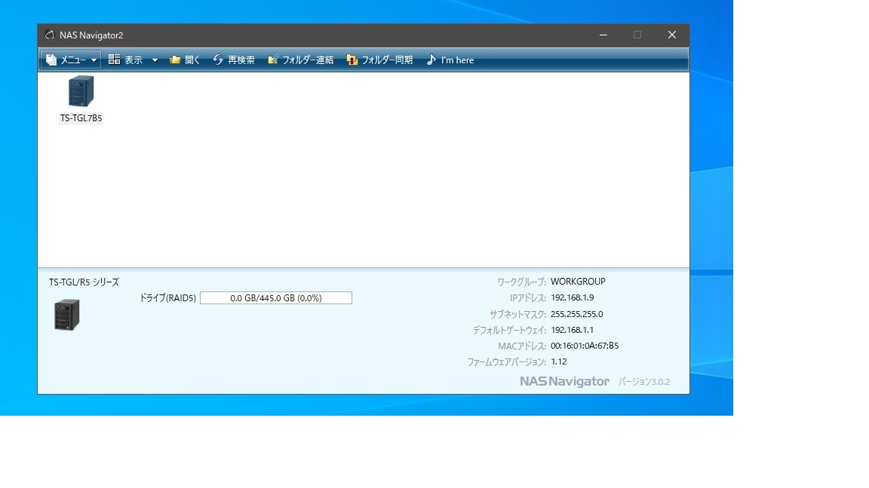Click 開く to open the NAS

185,59
